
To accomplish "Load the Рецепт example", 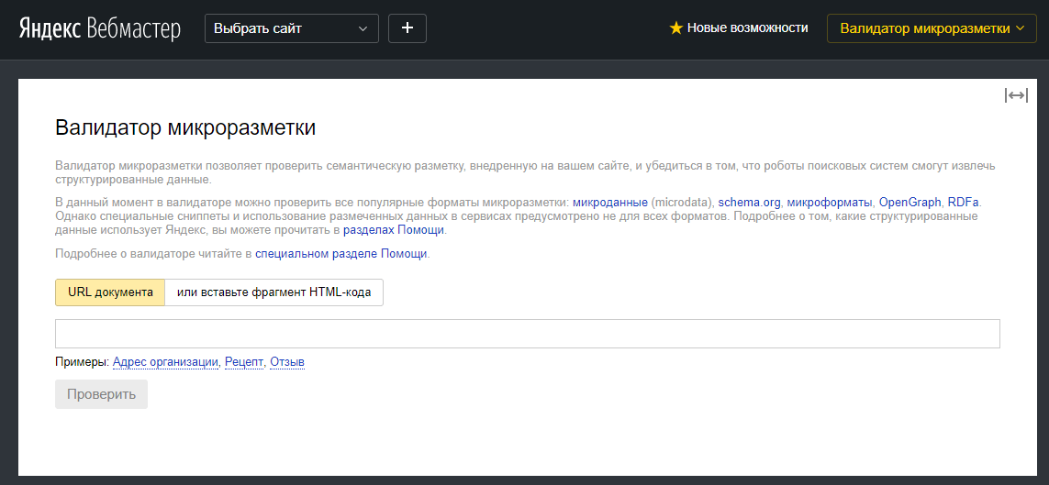I will 243,362.
